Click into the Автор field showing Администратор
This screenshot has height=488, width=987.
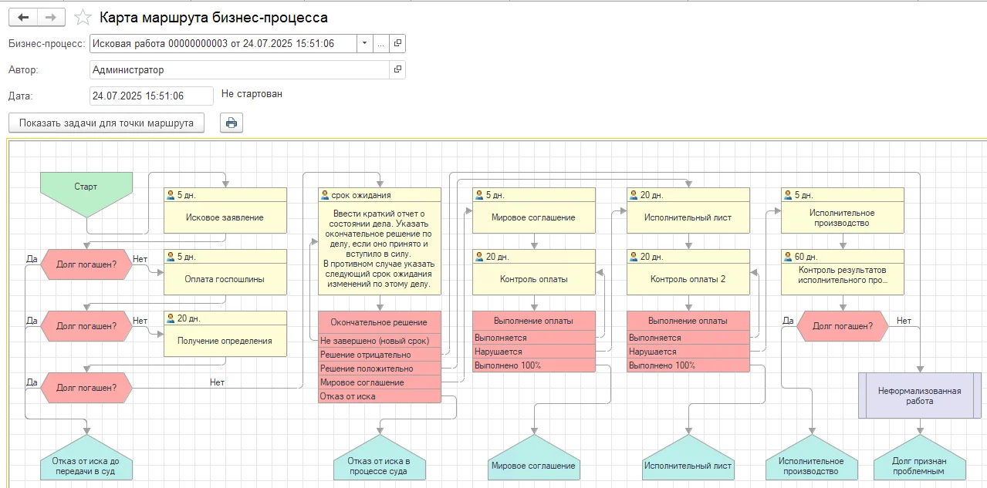(x=239, y=69)
